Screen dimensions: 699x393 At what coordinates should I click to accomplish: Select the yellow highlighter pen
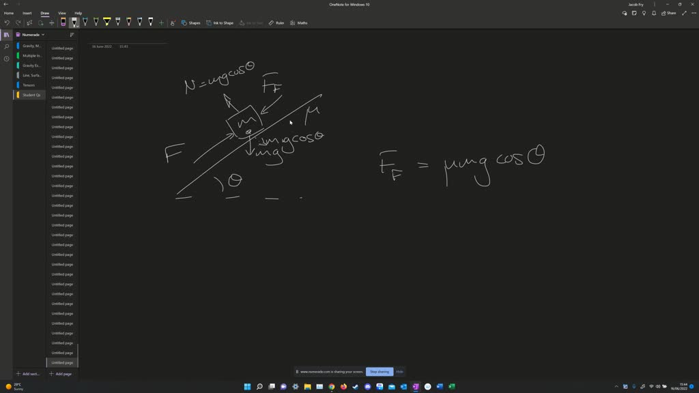[107, 22]
